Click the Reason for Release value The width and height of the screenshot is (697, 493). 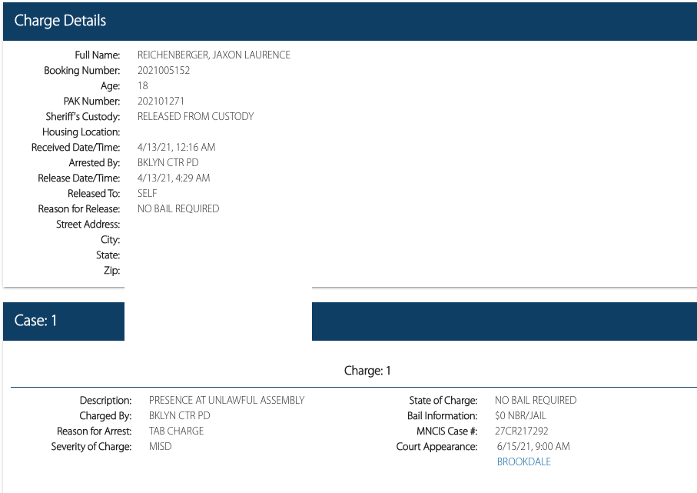178,208
